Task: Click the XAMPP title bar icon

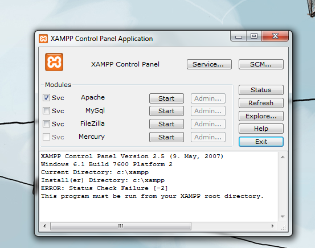Action: pyautogui.click(x=43, y=39)
